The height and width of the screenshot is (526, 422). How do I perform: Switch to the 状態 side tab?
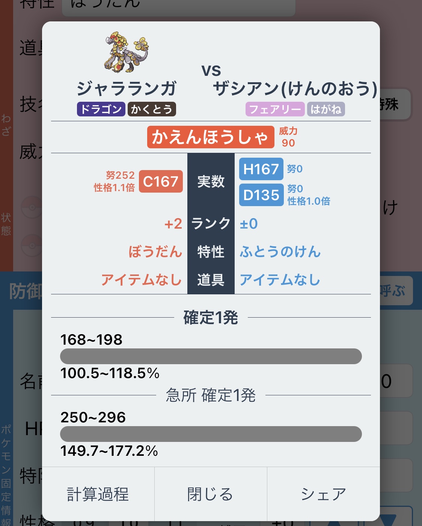[6, 224]
